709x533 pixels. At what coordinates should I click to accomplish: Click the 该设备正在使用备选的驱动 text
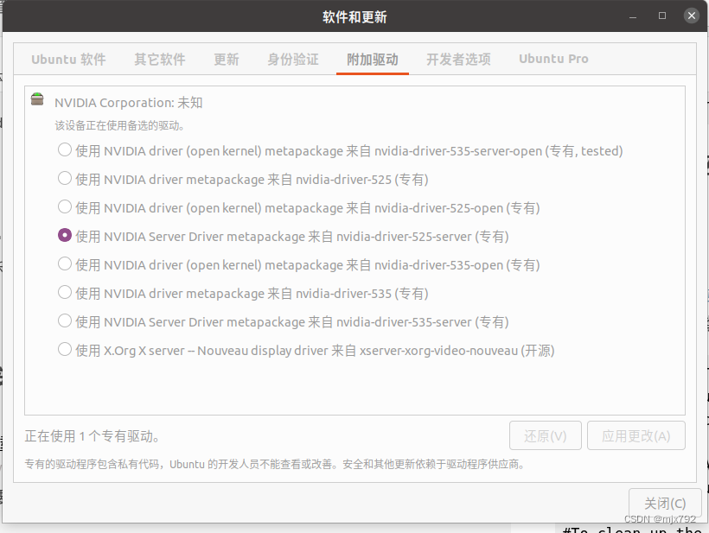coord(119,125)
